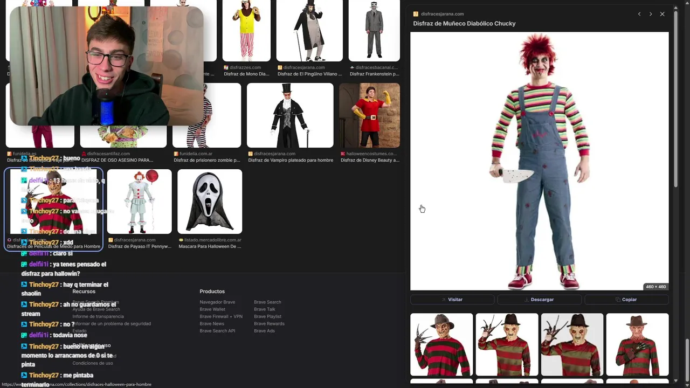Open the large Chucky costume image
This screenshot has height=388, width=690.
[539, 161]
